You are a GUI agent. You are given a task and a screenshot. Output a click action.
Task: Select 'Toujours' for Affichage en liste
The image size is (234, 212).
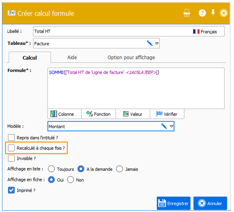tap(52, 169)
